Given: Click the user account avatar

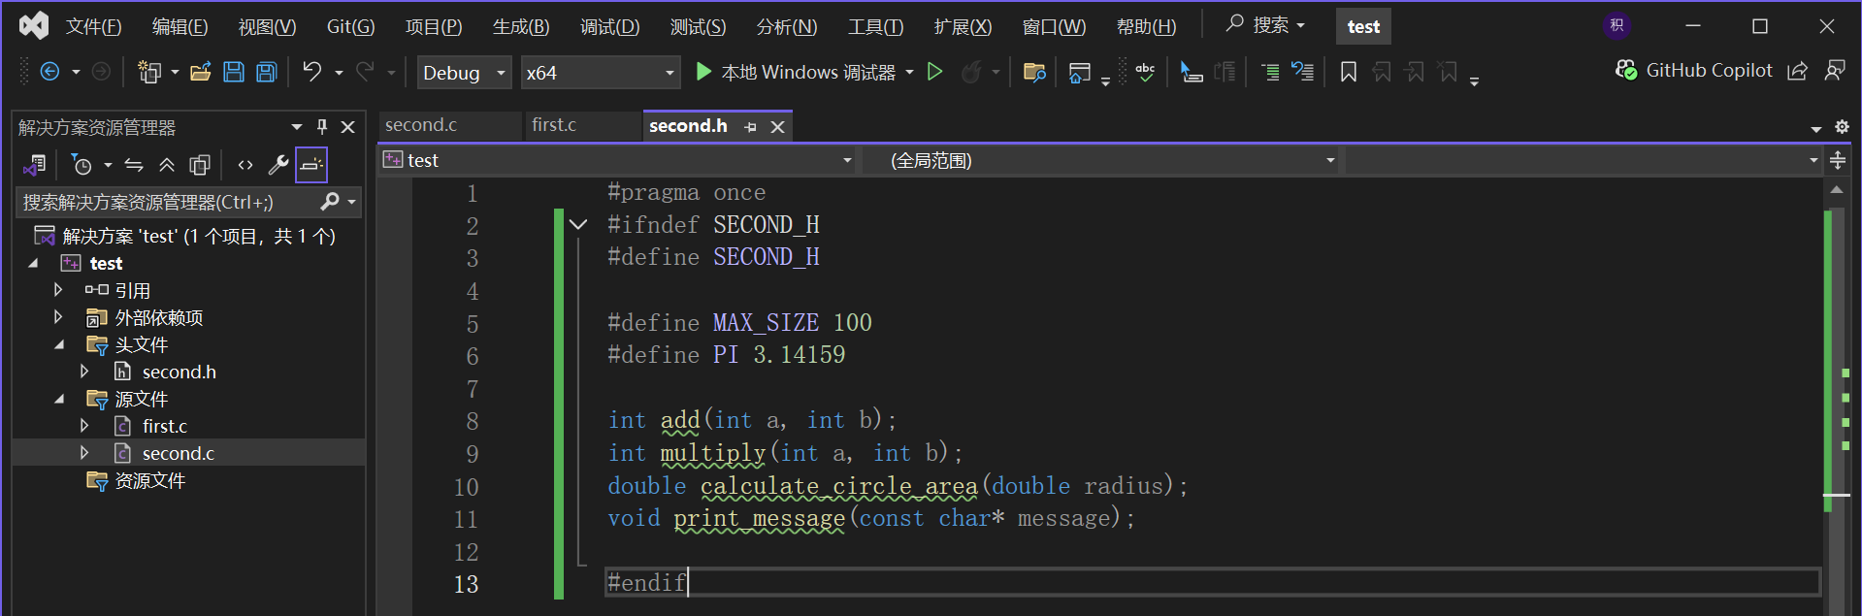Looking at the screenshot, I should click(x=1617, y=26).
